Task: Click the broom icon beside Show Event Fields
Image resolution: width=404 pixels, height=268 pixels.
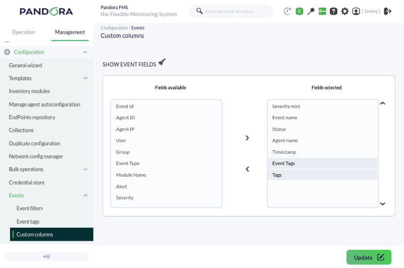Action: 162,62
